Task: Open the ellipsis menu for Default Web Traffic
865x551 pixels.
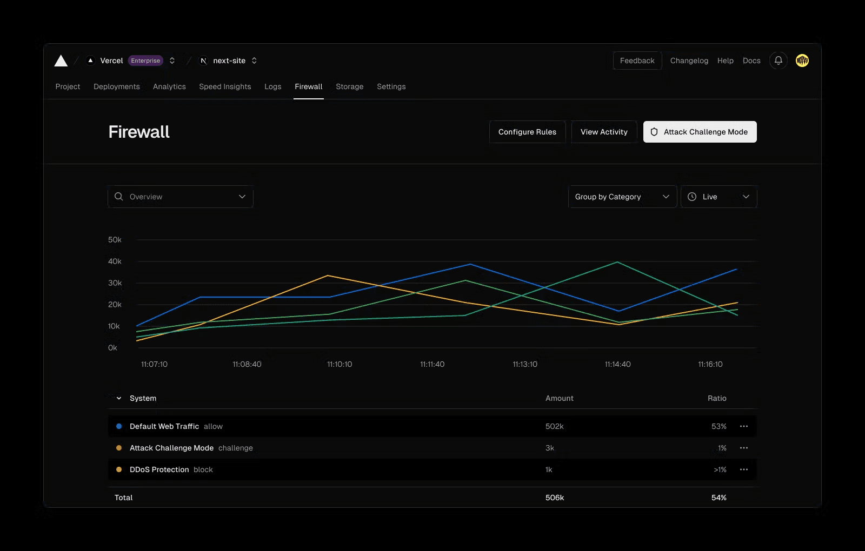Action: (x=744, y=426)
